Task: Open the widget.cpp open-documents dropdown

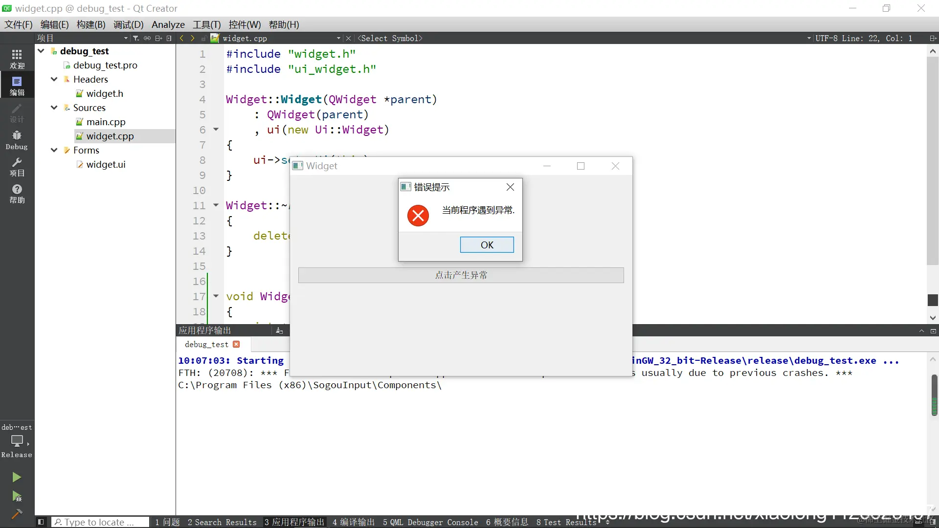Action: (x=338, y=38)
